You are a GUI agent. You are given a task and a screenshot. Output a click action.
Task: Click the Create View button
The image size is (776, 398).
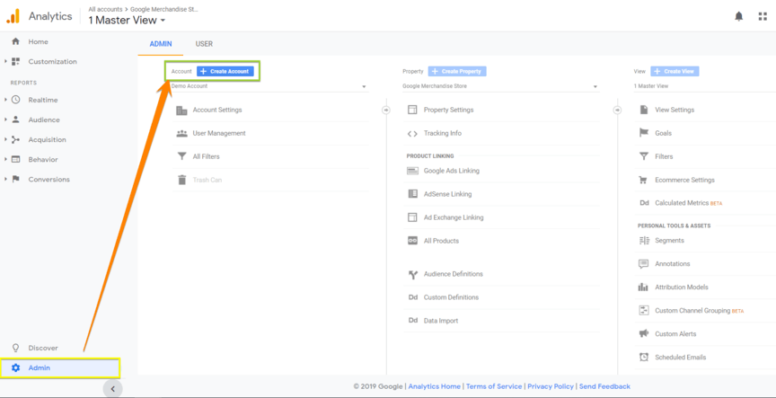(675, 71)
